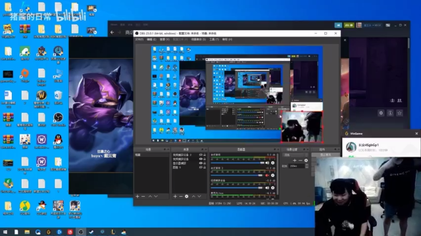Lock the 视频捕获设备 2 source
This screenshot has height=236, width=421.
click(x=205, y=155)
